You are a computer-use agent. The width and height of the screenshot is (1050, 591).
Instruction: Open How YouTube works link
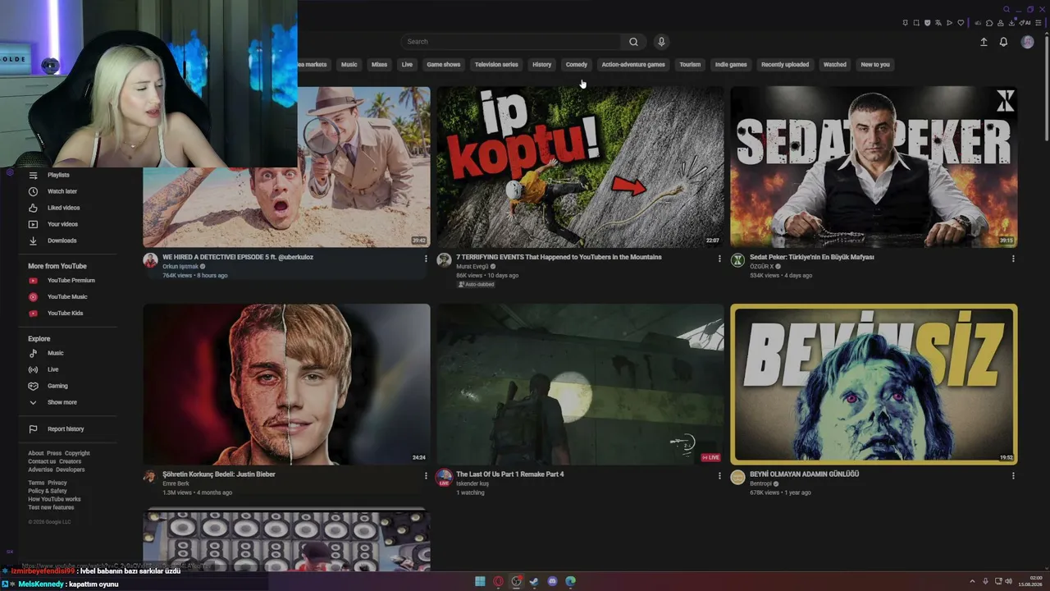54,499
